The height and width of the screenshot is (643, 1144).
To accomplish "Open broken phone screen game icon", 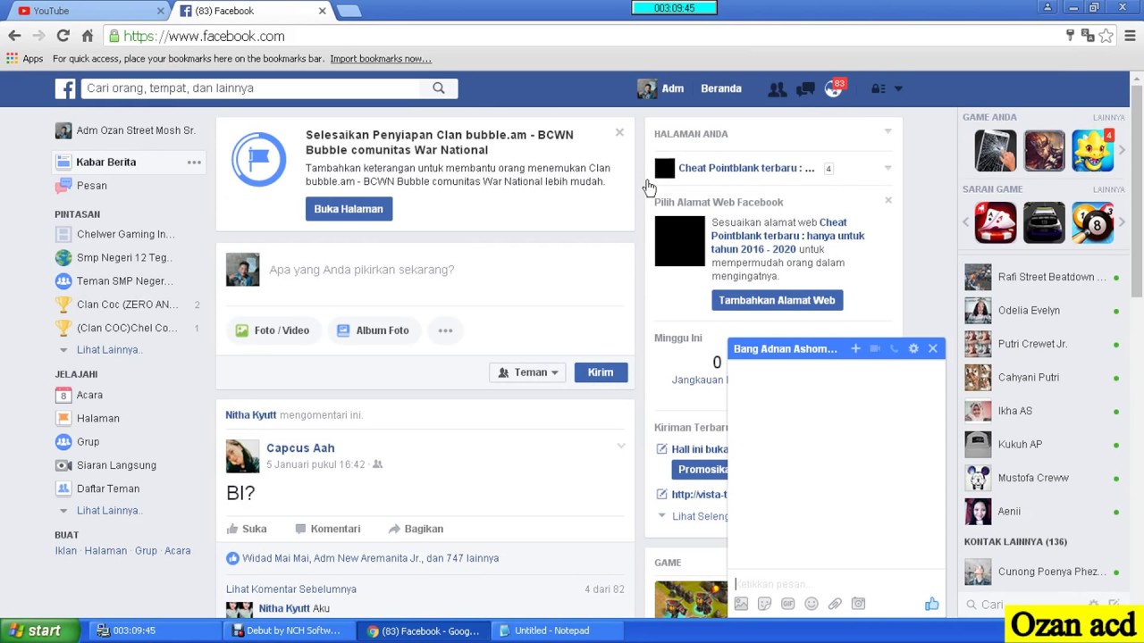I will click(996, 150).
